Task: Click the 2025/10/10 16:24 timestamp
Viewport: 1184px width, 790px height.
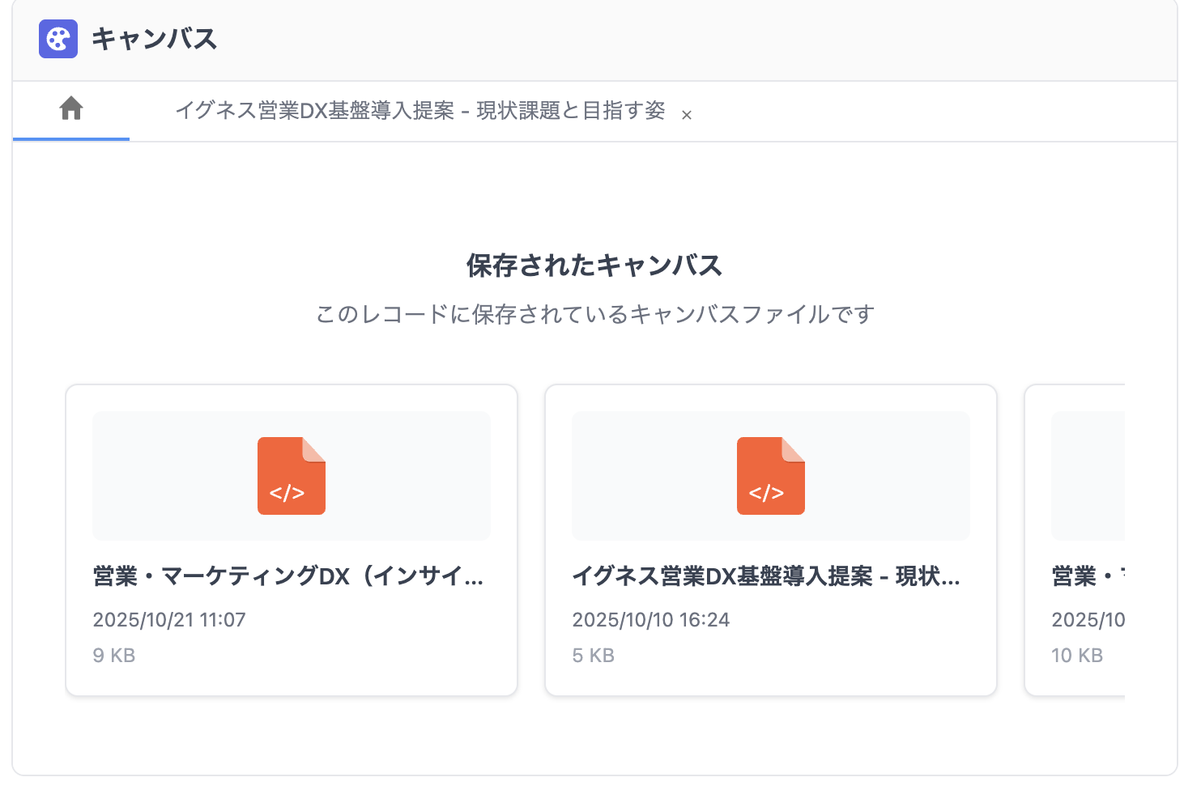Action: tap(650, 620)
